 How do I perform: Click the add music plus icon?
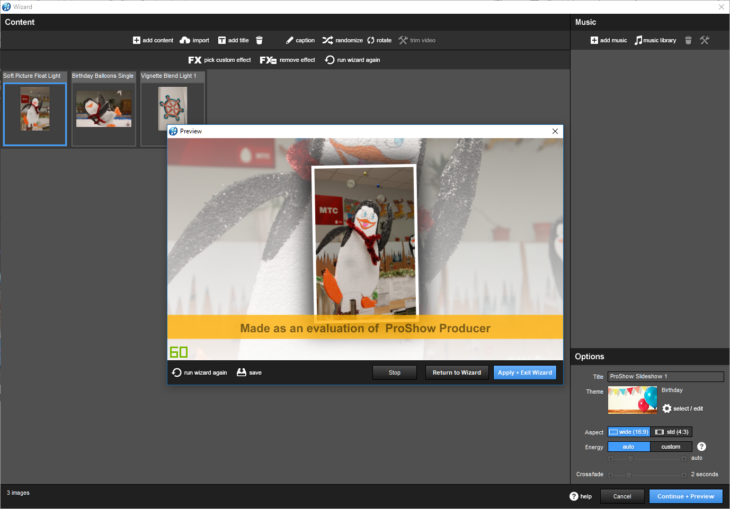pos(594,40)
